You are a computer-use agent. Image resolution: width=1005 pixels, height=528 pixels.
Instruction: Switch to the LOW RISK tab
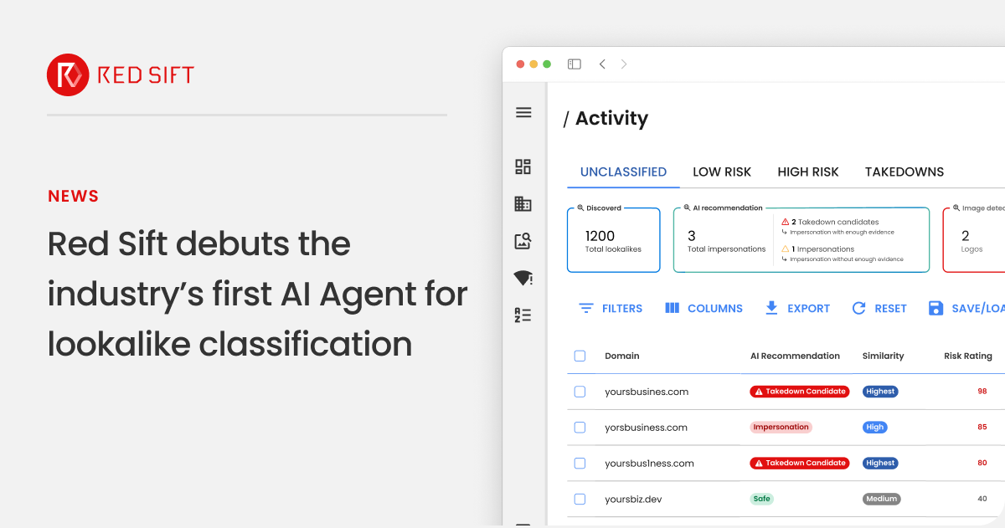tap(722, 172)
